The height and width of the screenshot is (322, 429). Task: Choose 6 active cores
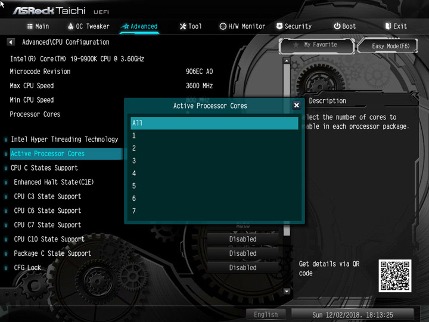click(214, 199)
